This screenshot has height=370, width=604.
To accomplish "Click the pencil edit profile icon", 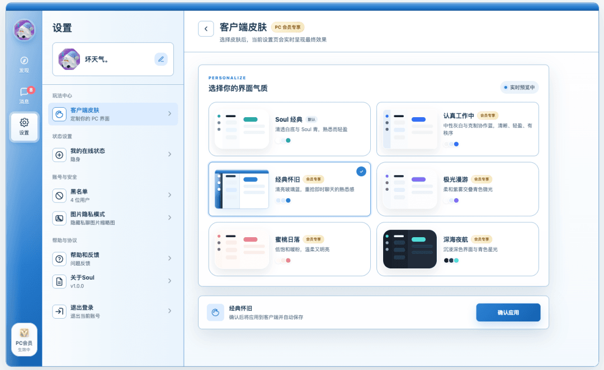I will (x=161, y=59).
